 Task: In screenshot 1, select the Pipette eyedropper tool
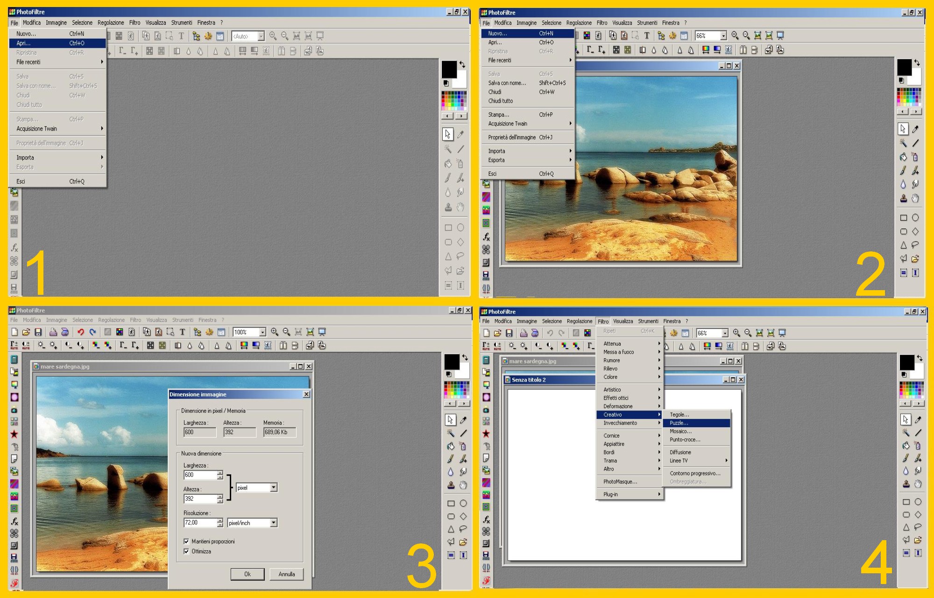point(460,134)
